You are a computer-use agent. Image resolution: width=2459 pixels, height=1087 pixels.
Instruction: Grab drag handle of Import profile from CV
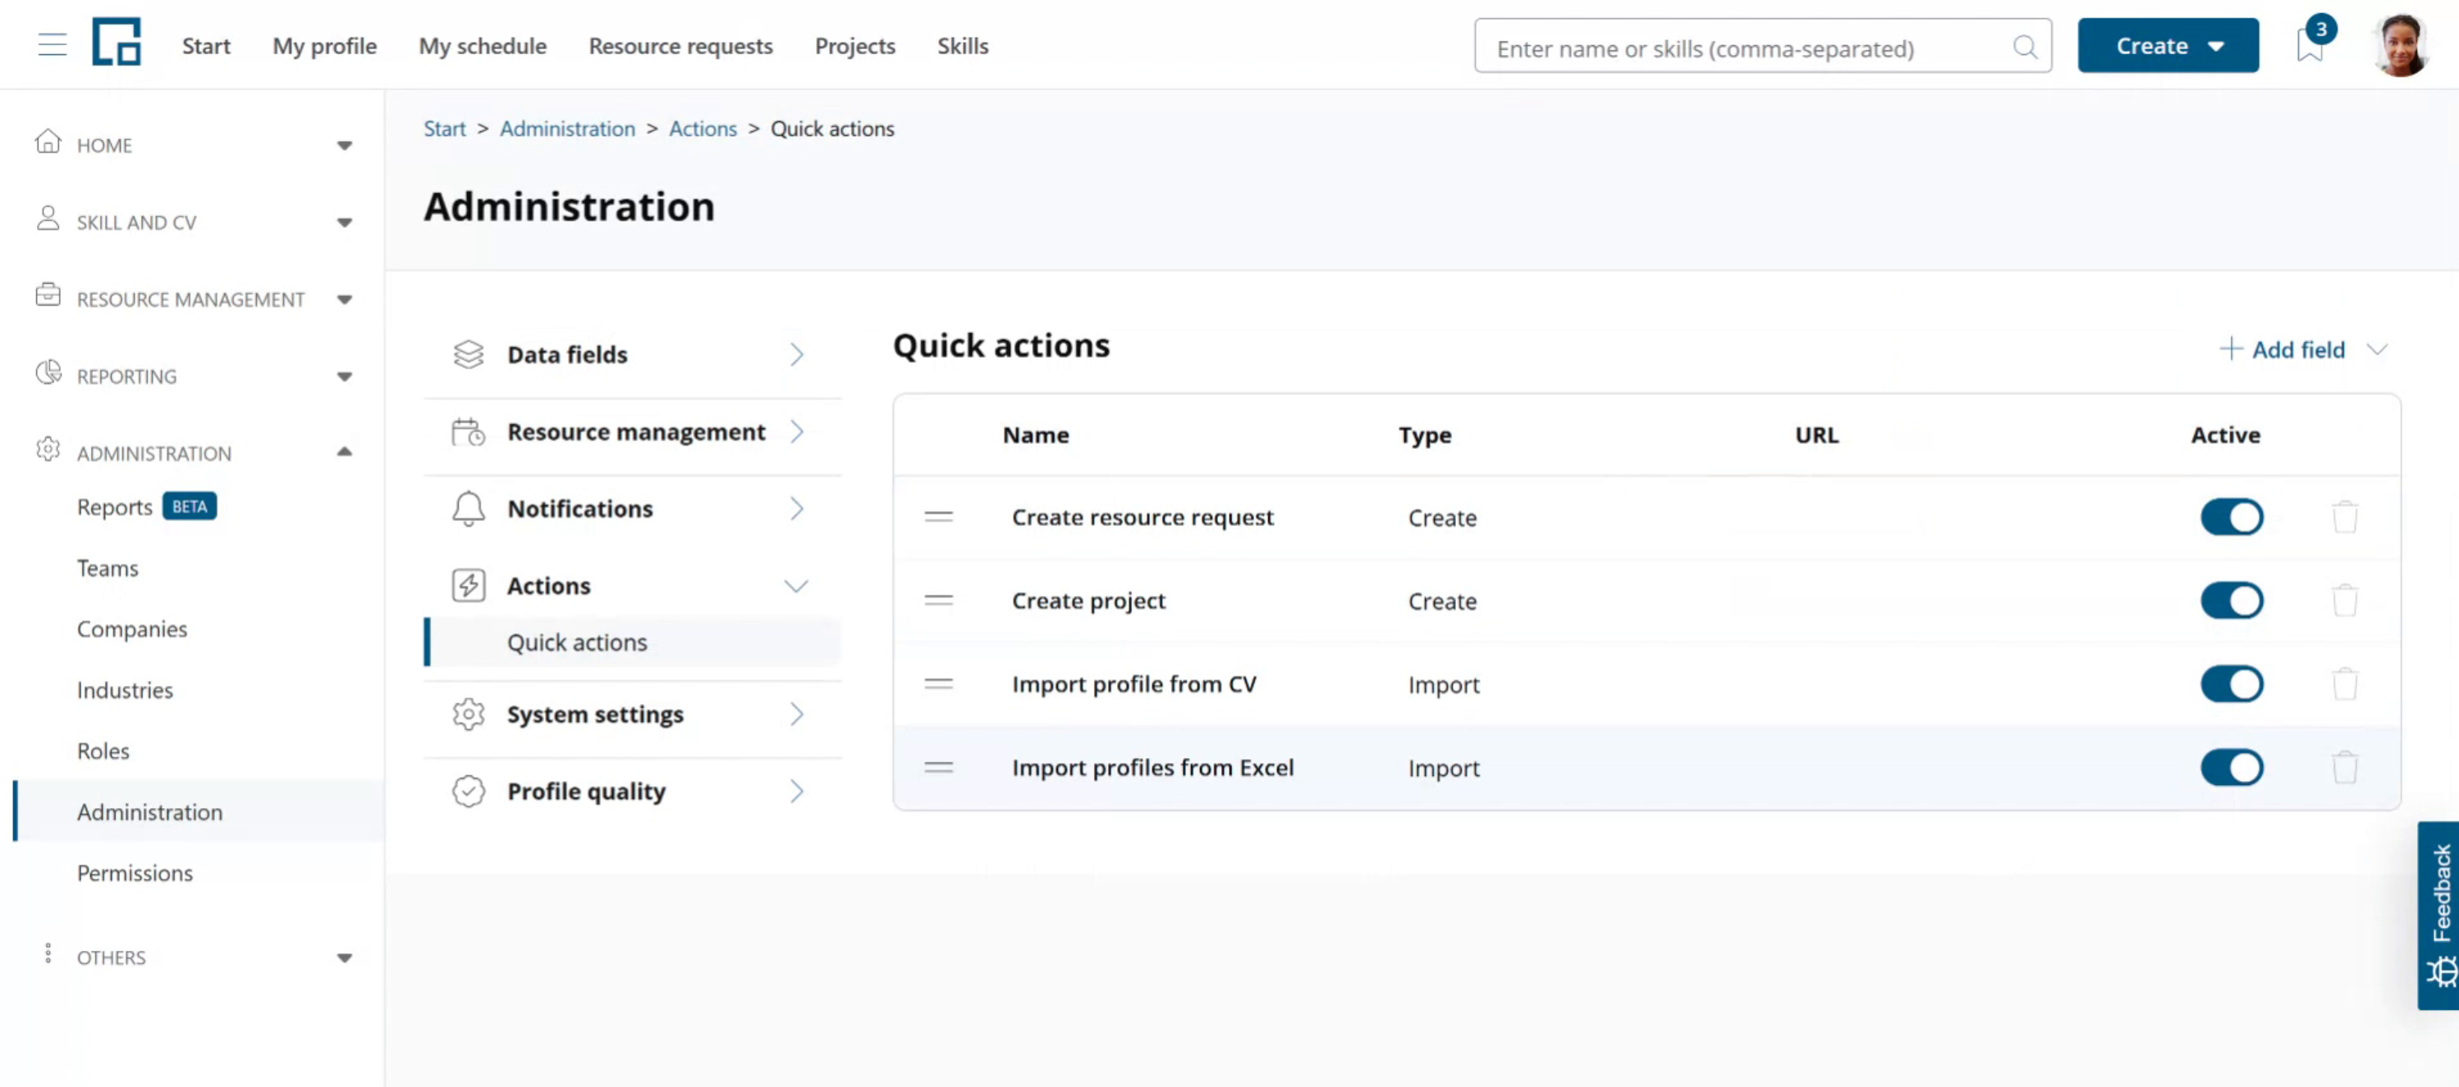[938, 683]
